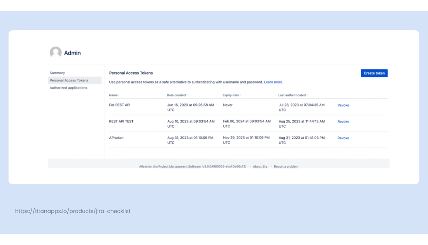The height and width of the screenshot is (245, 428).
Task: Revoke the "APItoken" token
Action: (x=343, y=138)
